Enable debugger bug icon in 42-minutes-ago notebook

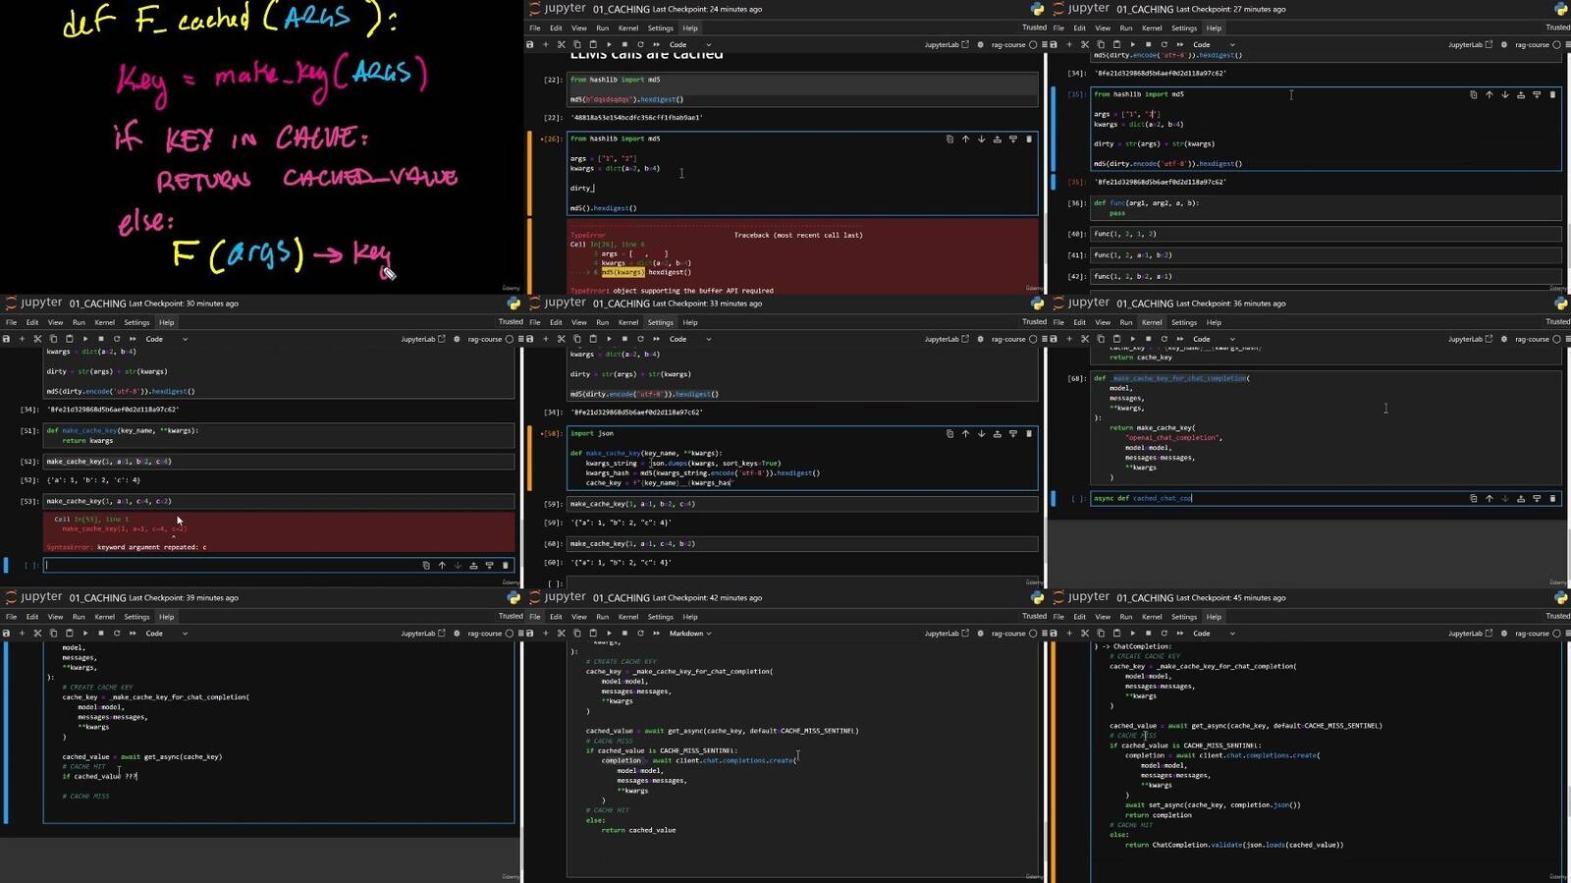click(x=980, y=634)
